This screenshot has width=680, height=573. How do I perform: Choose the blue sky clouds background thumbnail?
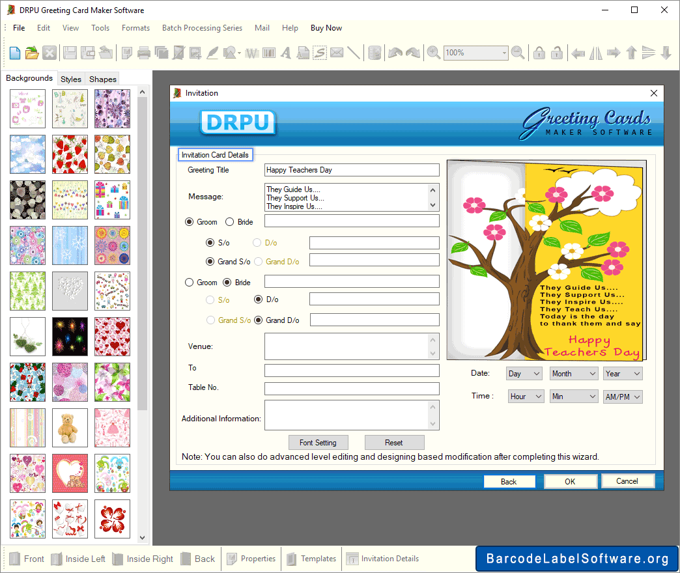(27, 154)
